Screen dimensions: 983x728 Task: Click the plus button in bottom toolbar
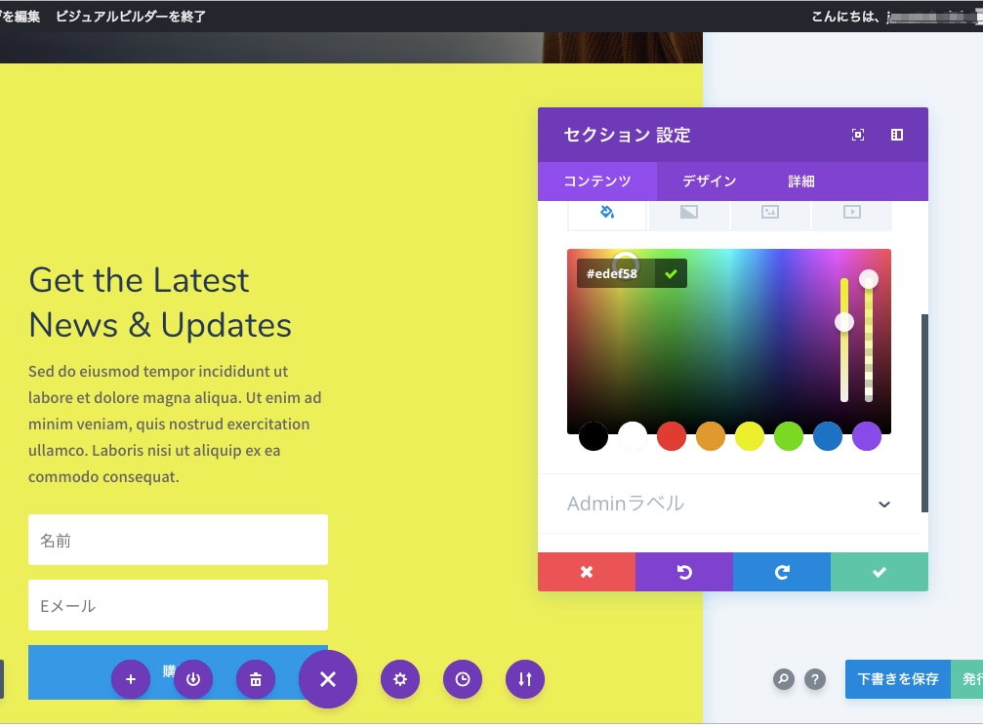coord(131,679)
